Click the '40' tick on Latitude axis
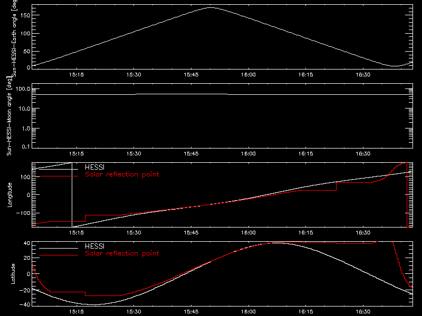This screenshot has height=316, width=422. [x=27, y=243]
